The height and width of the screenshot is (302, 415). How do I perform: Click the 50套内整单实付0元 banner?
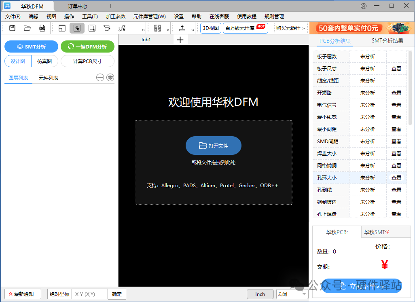362,28
